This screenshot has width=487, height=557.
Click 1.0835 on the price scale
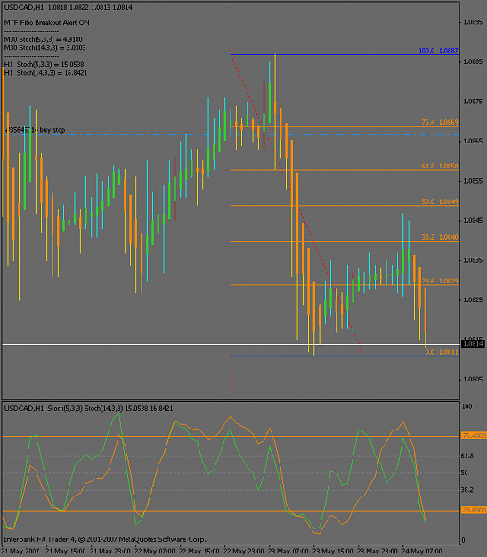pyautogui.click(x=473, y=260)
